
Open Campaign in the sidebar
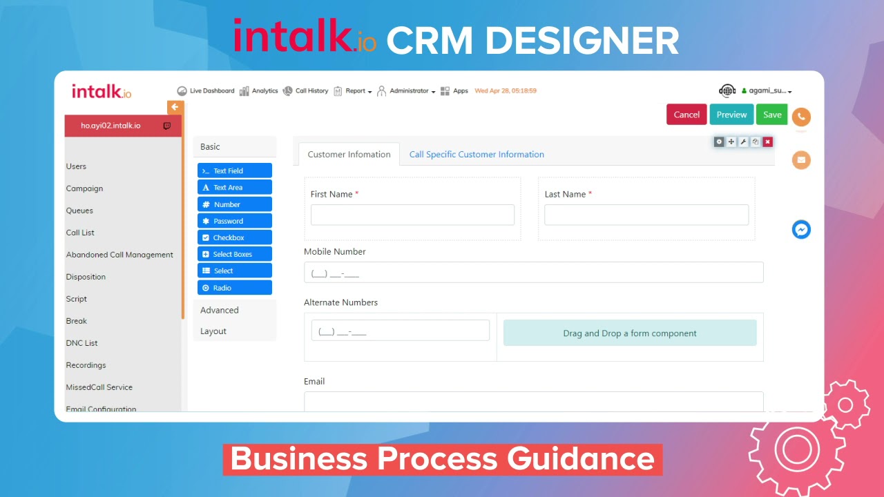coord(84,188)
